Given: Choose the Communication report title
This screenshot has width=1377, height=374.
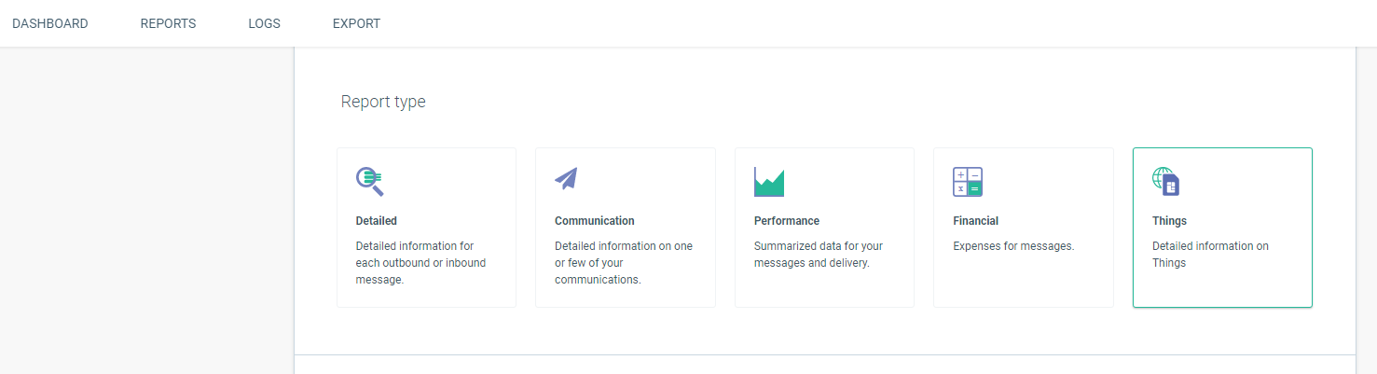Looking at the screenshot, I should pyautogui.click(x=595, y=221).
